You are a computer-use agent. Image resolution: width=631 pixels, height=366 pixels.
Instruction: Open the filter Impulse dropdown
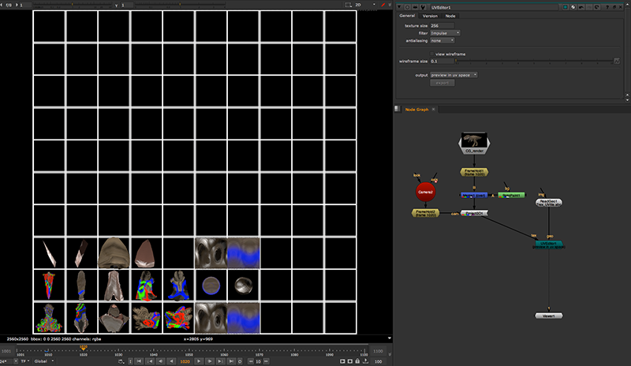[x=446, y=33]
